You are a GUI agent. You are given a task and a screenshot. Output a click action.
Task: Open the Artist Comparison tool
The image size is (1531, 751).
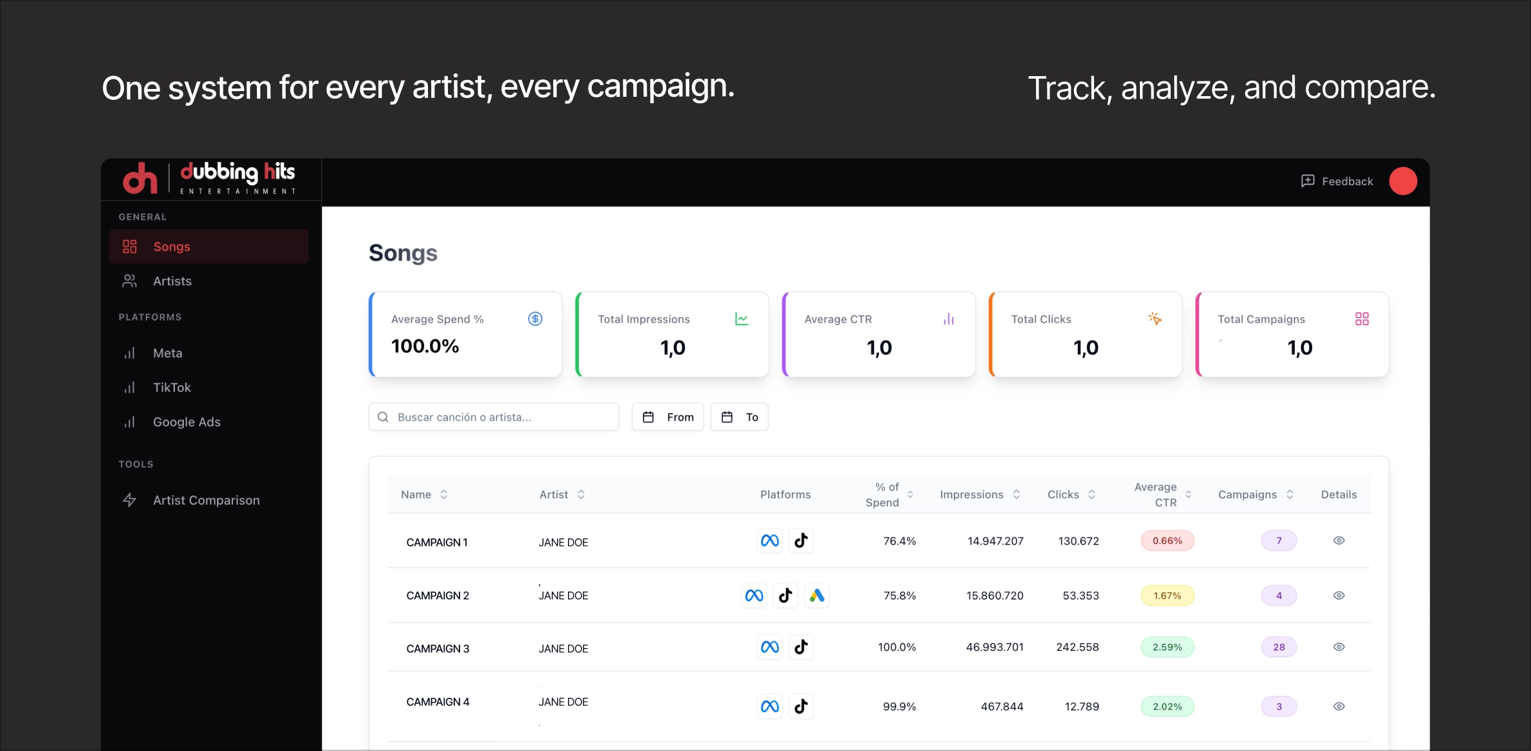[x=206, y=500]
